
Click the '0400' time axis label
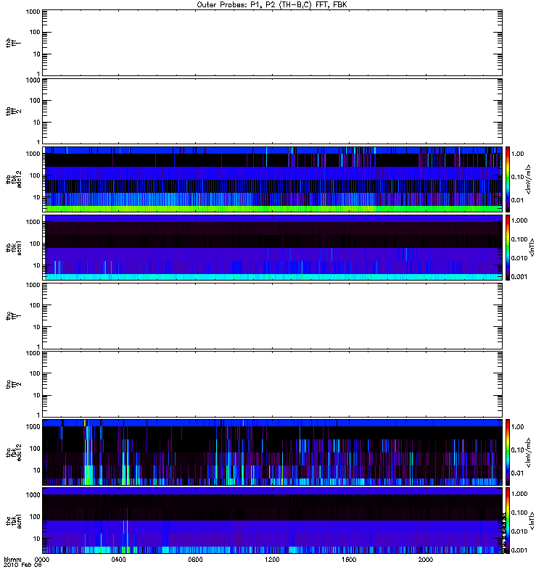[x=118, y=560]
